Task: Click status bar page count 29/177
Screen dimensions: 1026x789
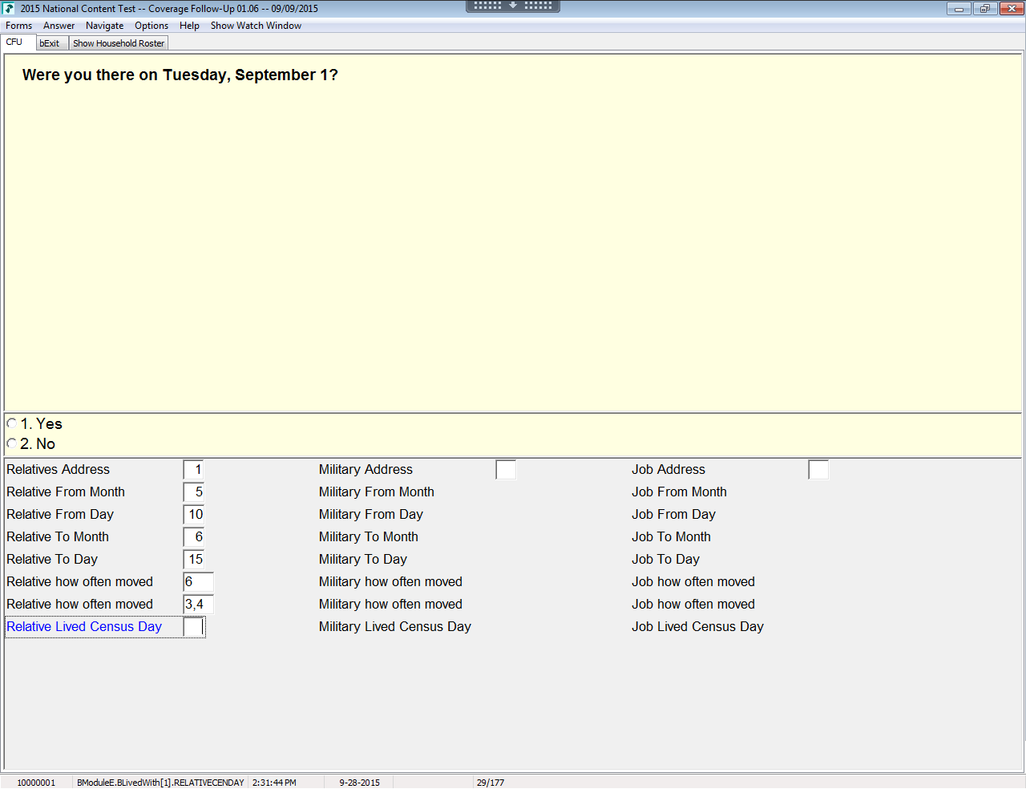Action: 491,783
